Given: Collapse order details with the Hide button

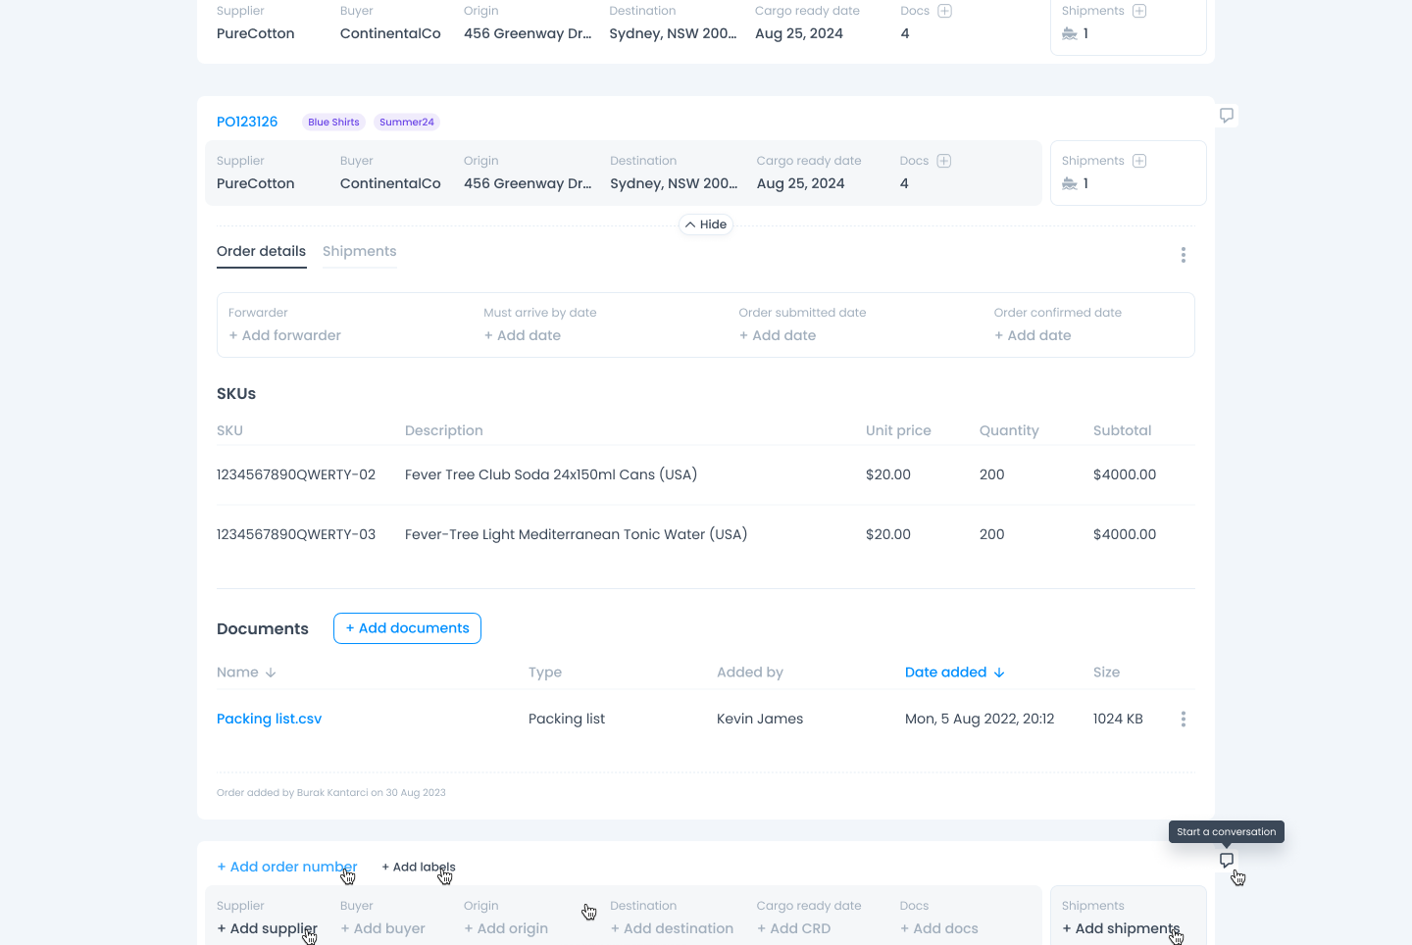Looking at the screenshot, I should click(x=706, y=224).
